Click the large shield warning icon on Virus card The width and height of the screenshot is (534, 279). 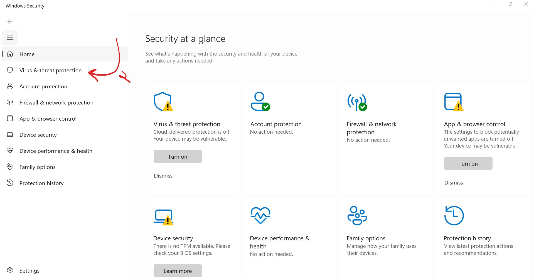(163, 101)
